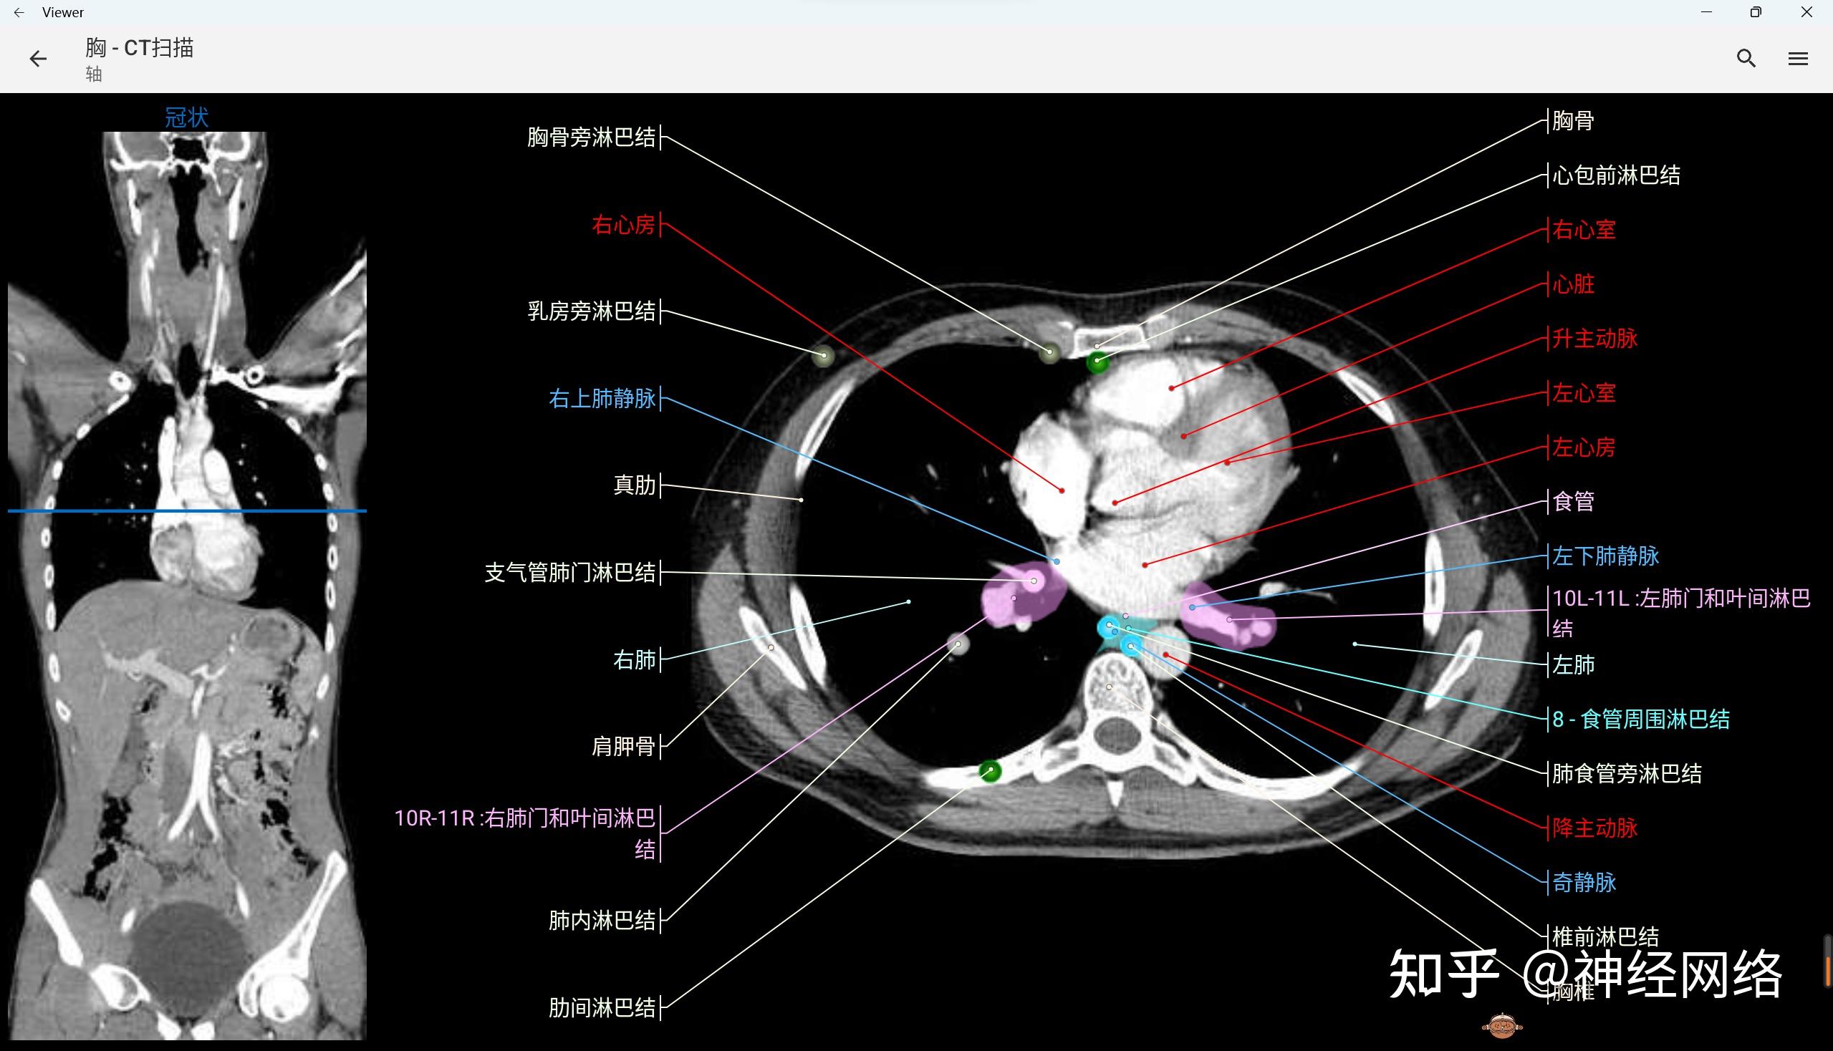This screenshot has height=1051, width=1833.
Task: Select the 右上肺静脉 label
Action: 603,398
